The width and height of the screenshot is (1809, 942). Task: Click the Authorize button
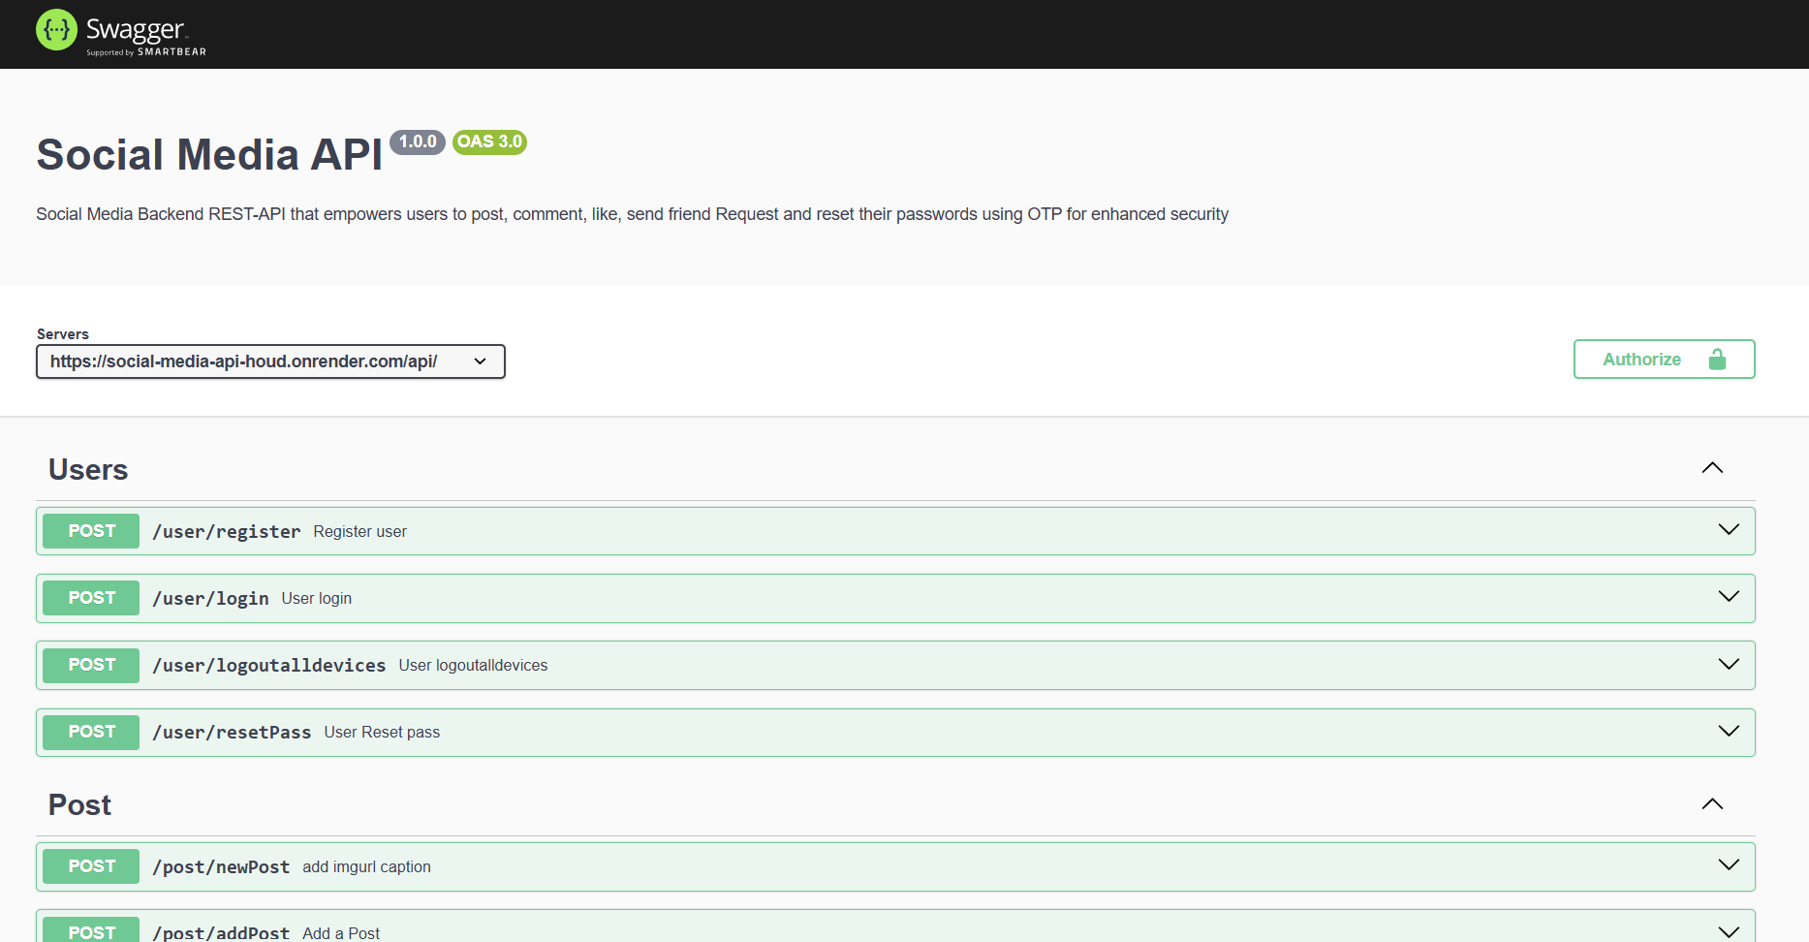1664,359
